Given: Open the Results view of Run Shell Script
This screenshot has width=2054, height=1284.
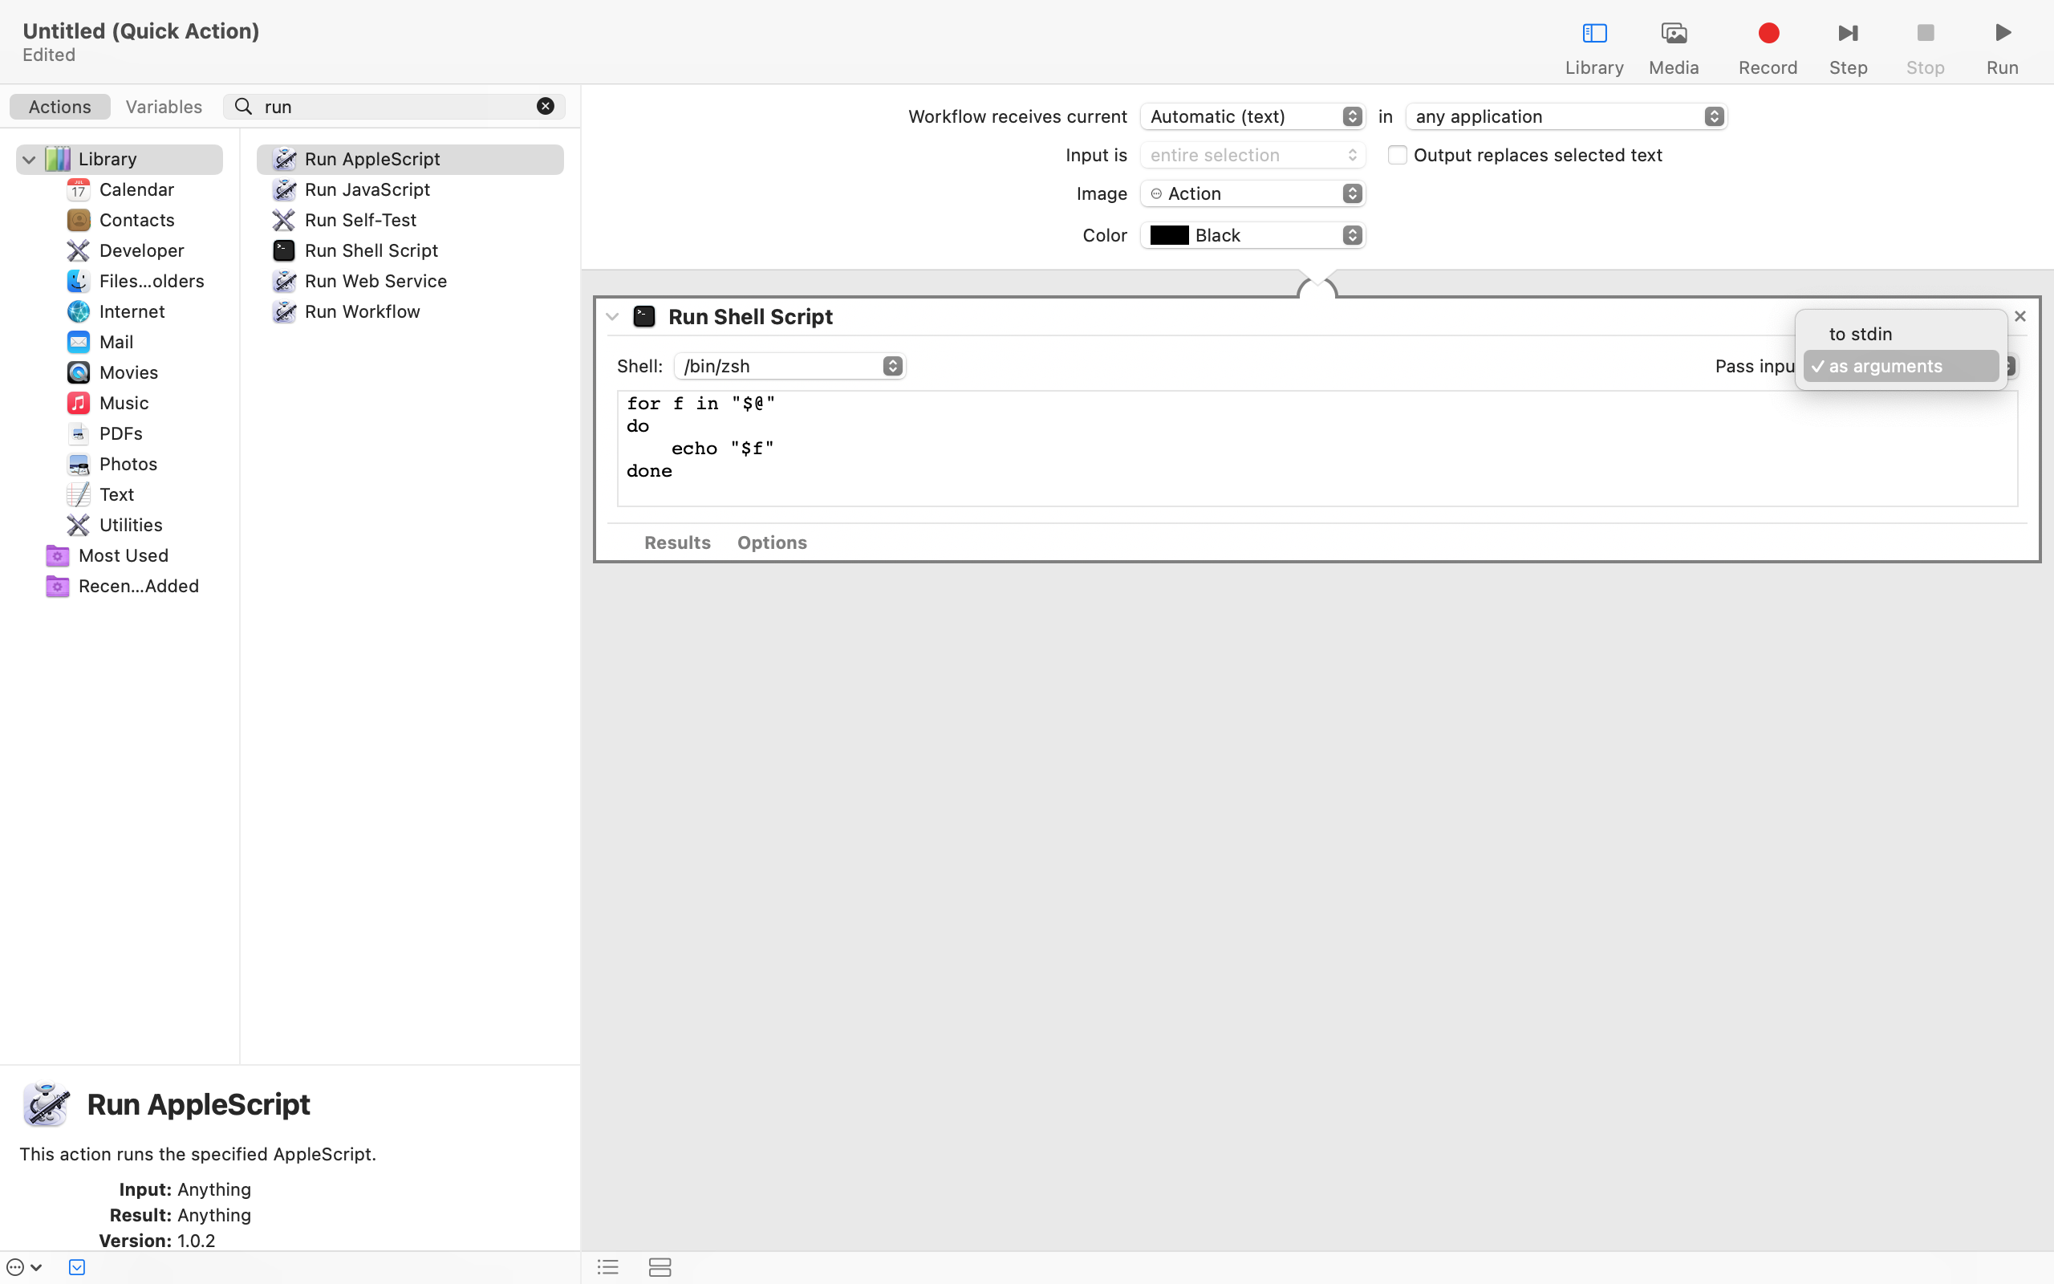Looking at the screenshot, I should pyautogui.click(x=676, y=542).
